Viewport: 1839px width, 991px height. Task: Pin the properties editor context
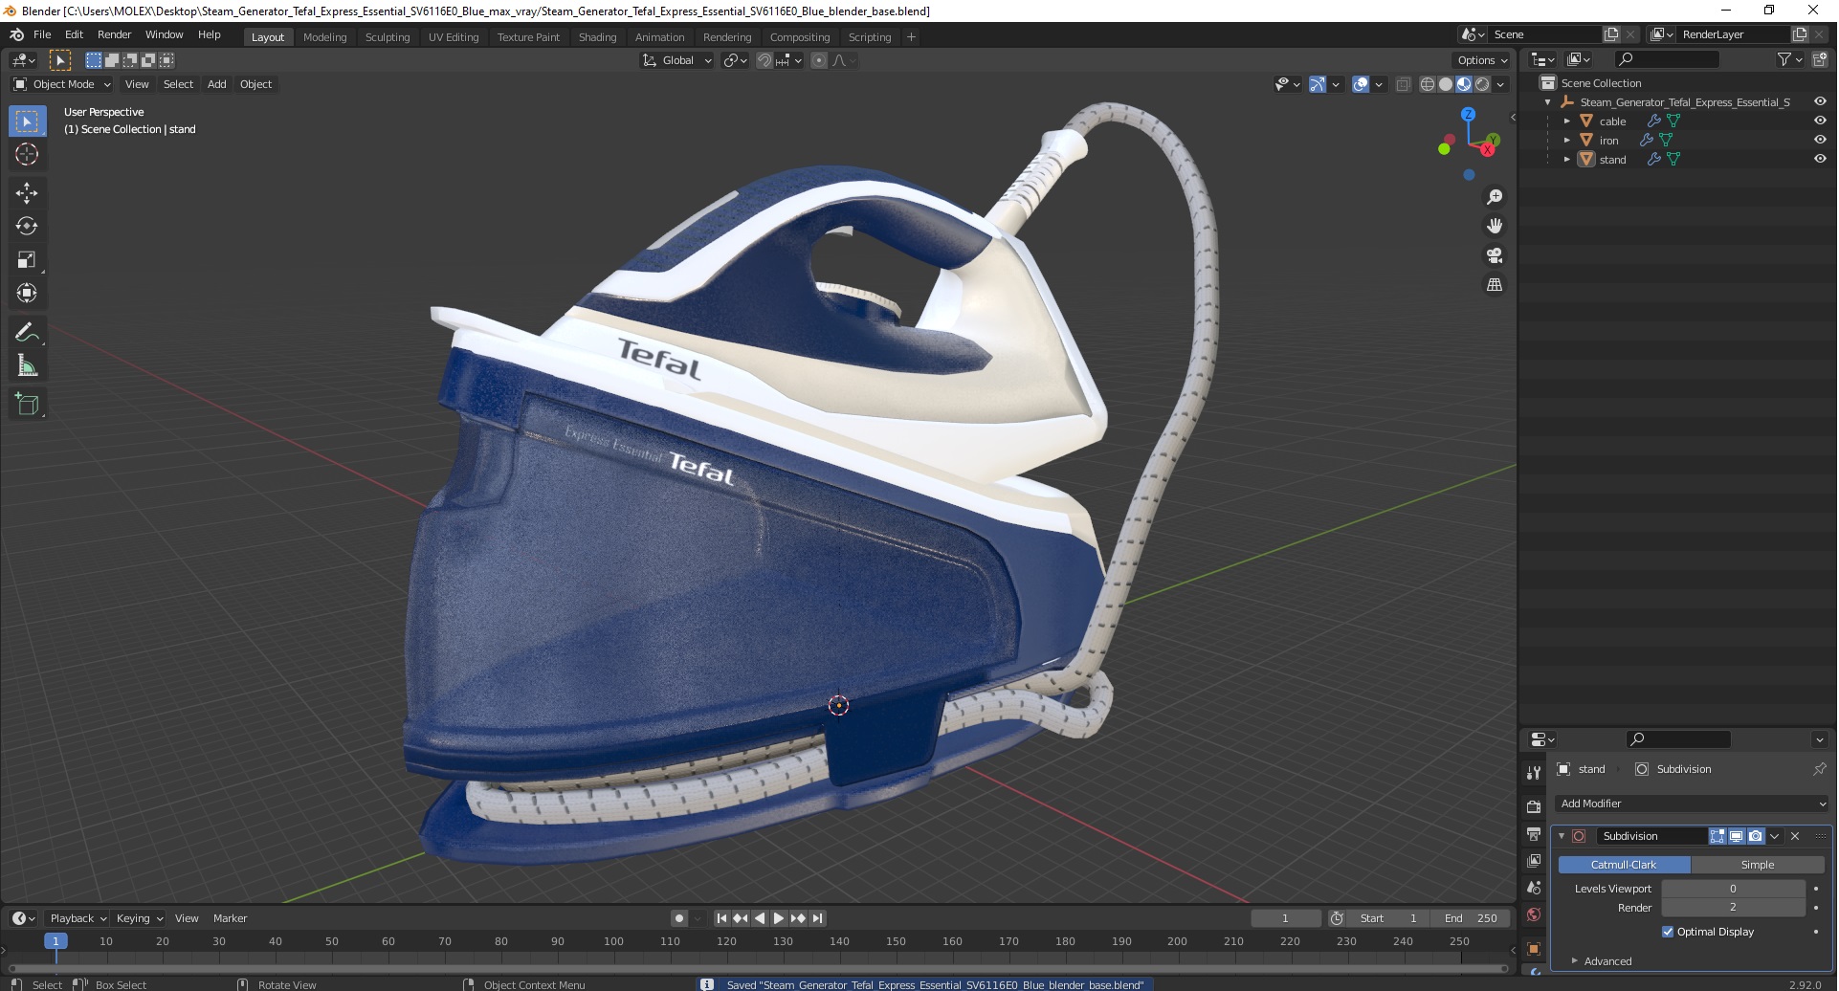(1819, 769)
